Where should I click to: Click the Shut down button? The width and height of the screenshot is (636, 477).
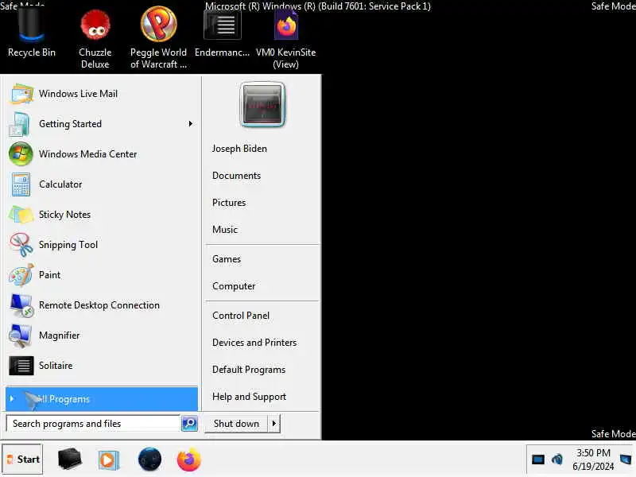[x=236, y=424]
